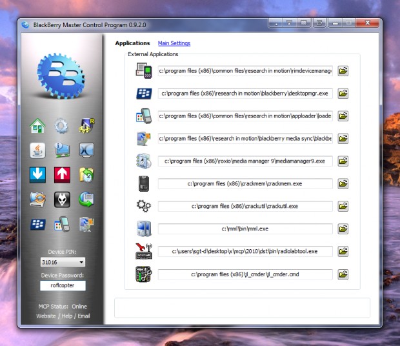This screenshot has width=400, height=346.
Task: Open the folder with clock backup icon
Action: click(x=86, y=175)
